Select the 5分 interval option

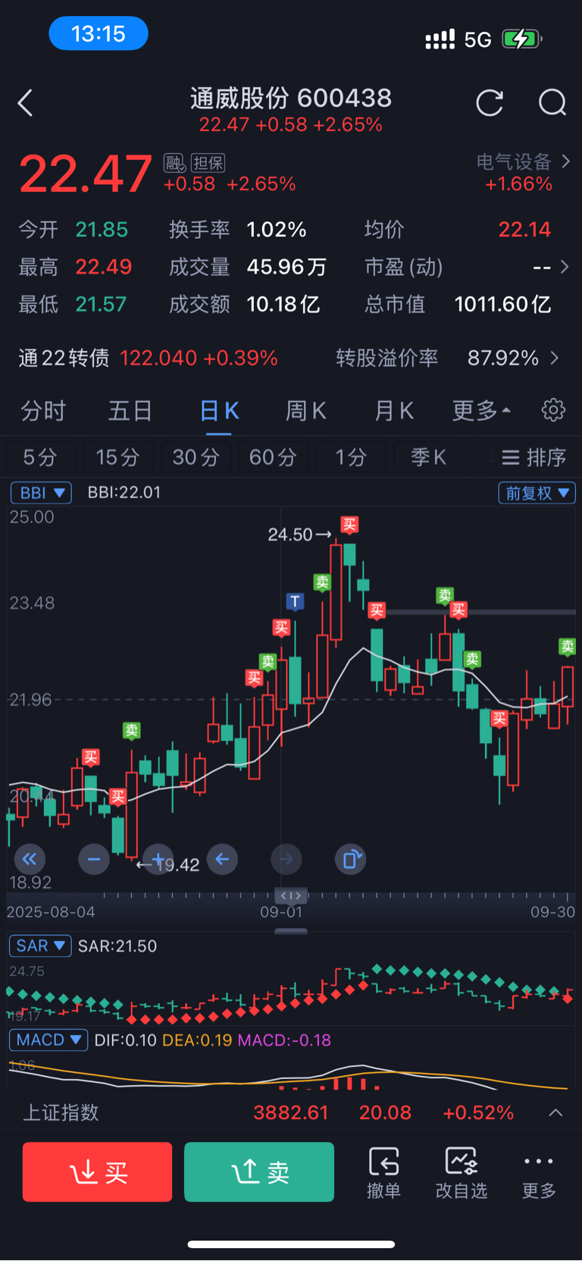40,457
